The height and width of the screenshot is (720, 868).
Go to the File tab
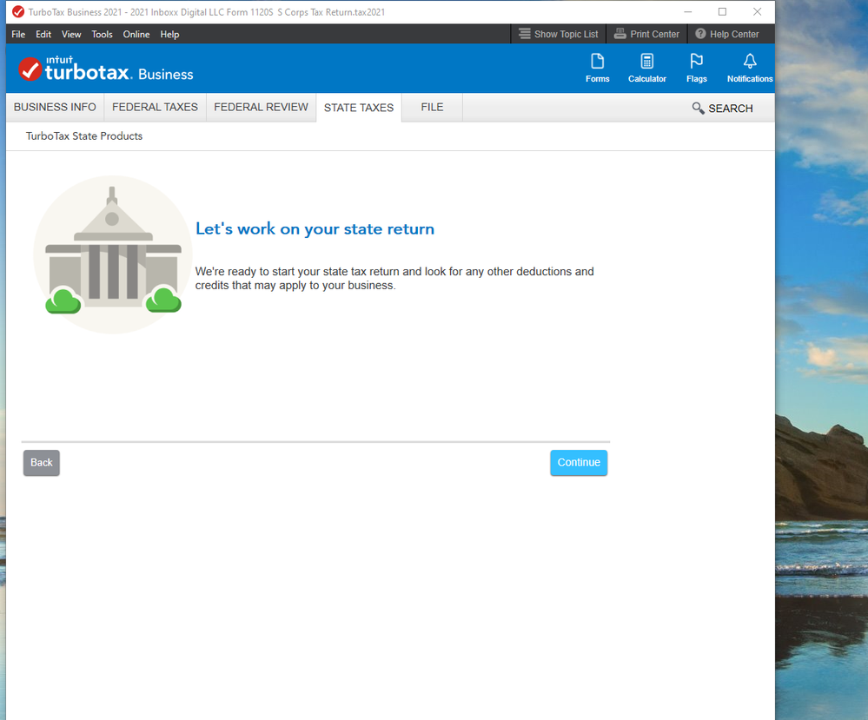point(432,108)
